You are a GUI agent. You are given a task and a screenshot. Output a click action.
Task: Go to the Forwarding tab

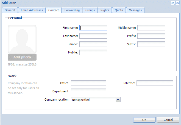coord(72,10)
